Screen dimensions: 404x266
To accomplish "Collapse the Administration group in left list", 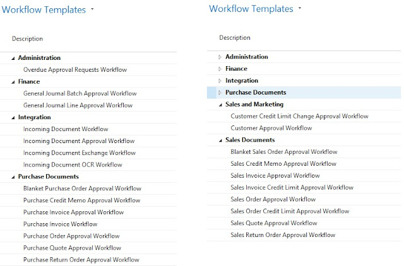I will (x=13, y=58).
